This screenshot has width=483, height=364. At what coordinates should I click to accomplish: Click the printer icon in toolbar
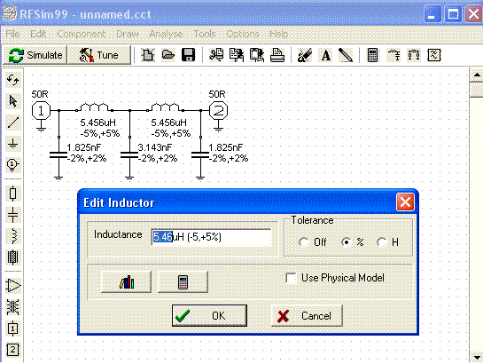[277, 55]
